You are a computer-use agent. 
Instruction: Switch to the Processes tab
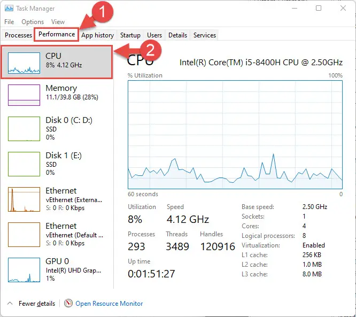tap(18, 35)
